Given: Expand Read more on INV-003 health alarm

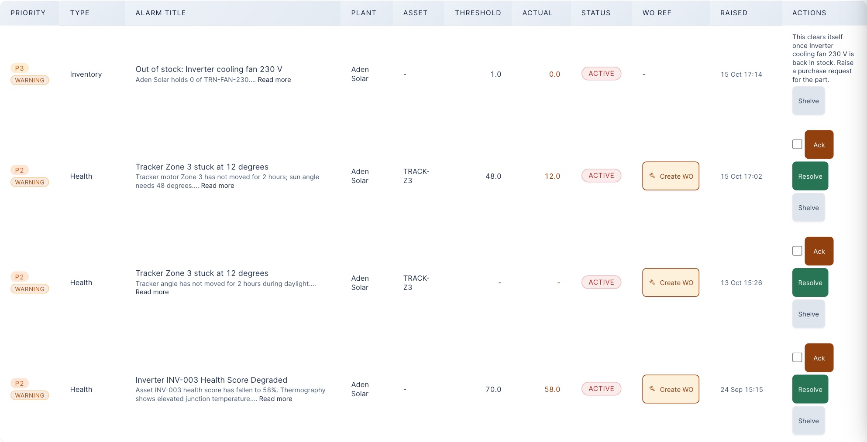Looking at the screenshot, I should pyautogui.click(x=275, y=399).
